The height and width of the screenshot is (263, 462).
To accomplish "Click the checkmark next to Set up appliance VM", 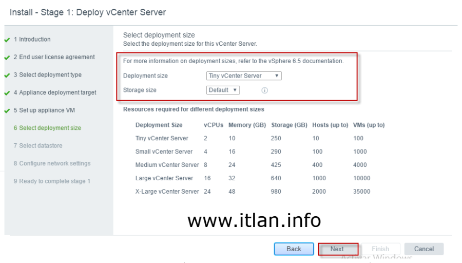I will [x=7, y=110].
